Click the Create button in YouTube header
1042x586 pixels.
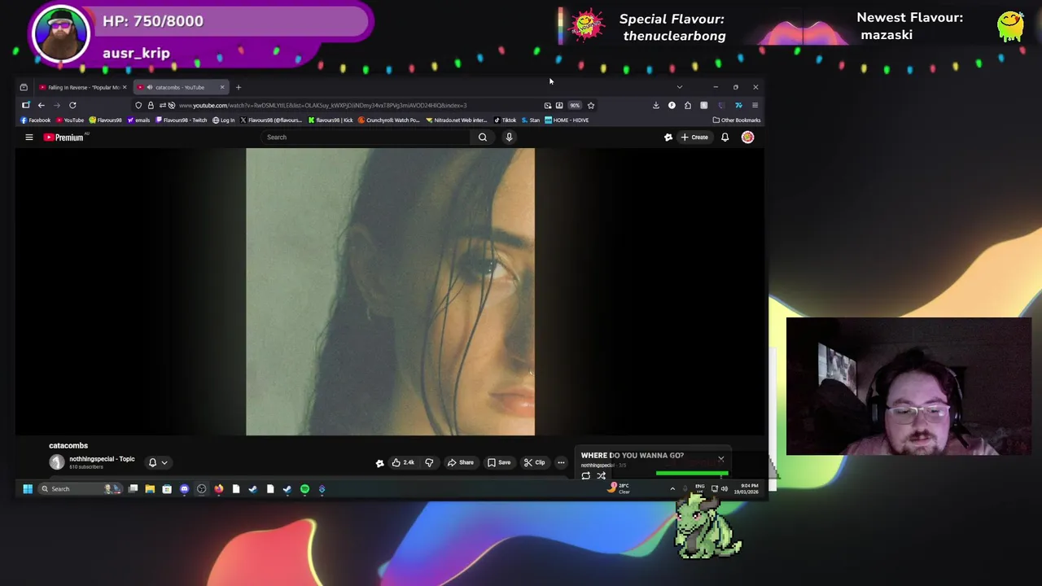694,138
